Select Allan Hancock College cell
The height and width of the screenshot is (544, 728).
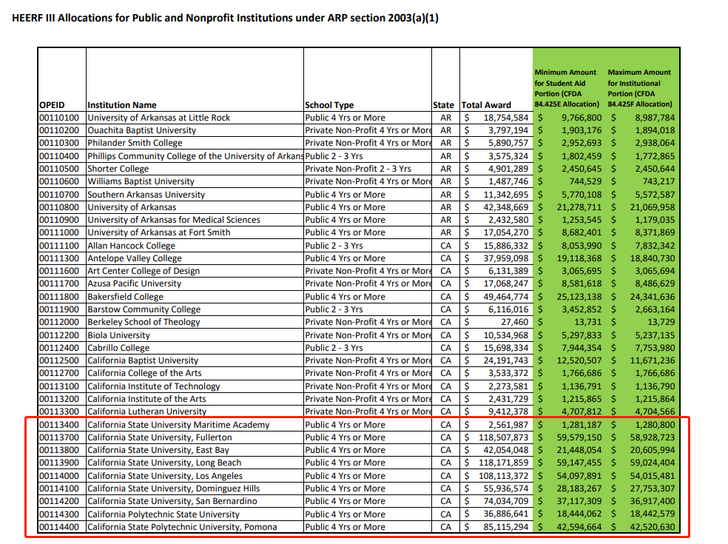click(x=132, y=246)
